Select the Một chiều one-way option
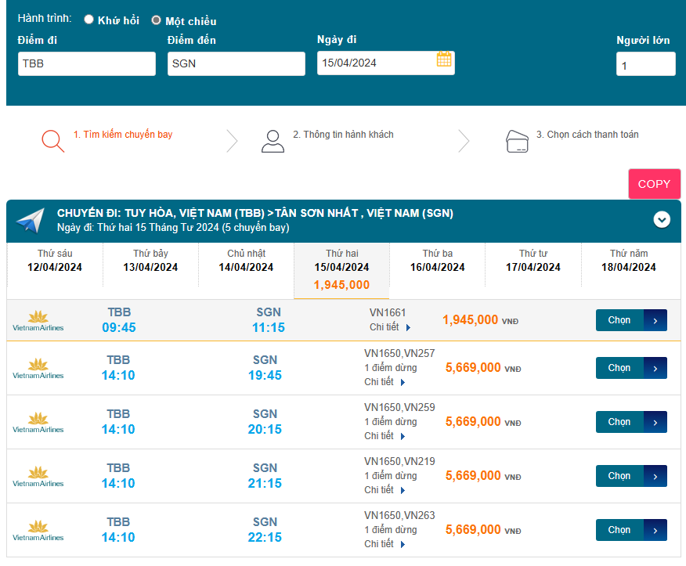The image size is (686, 566). coord(157,20)
